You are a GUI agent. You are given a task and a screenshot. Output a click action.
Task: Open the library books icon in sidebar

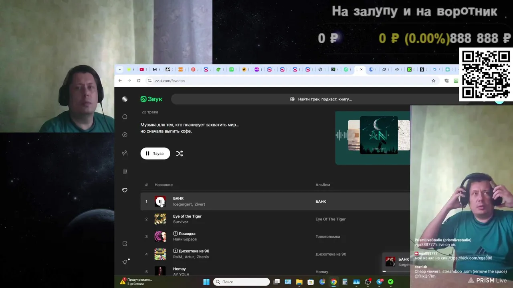click(x=125, y=172)
